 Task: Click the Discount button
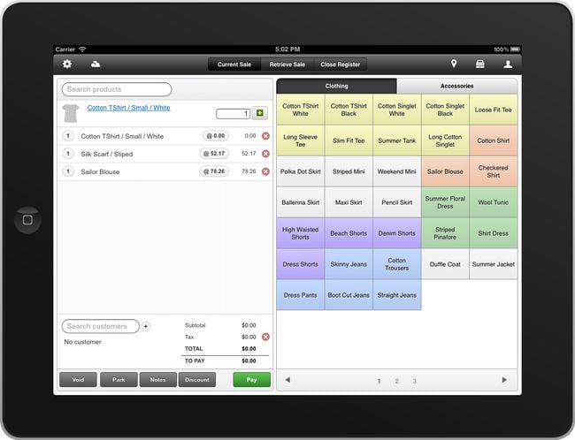tap(197, 380)
